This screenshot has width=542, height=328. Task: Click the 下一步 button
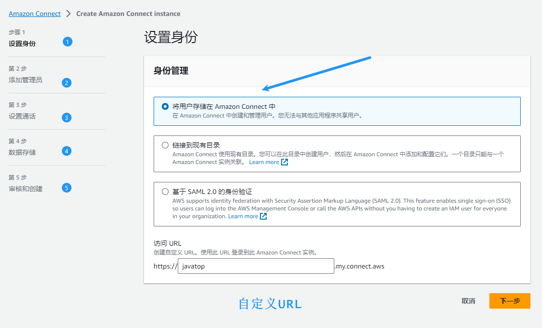pyautogui.click(x=510, y=301)
